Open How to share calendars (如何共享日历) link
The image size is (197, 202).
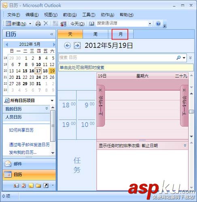click(21, 130)
